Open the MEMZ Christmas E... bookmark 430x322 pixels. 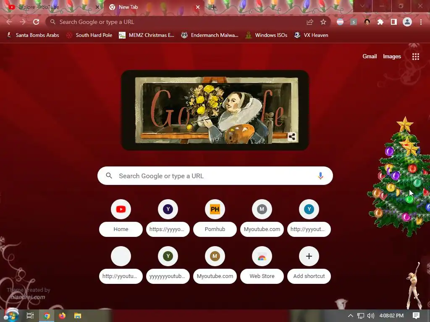[147, 35]
